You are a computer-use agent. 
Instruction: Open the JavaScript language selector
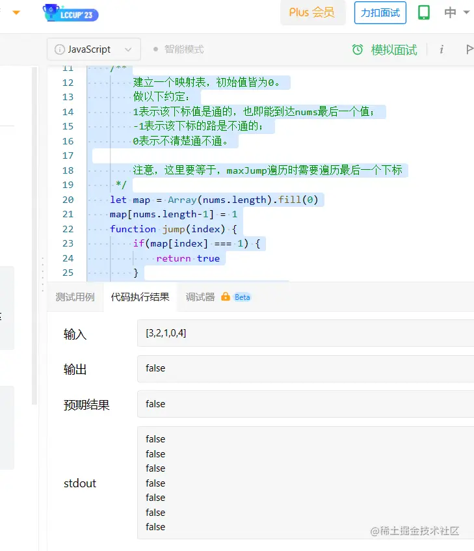94,49
